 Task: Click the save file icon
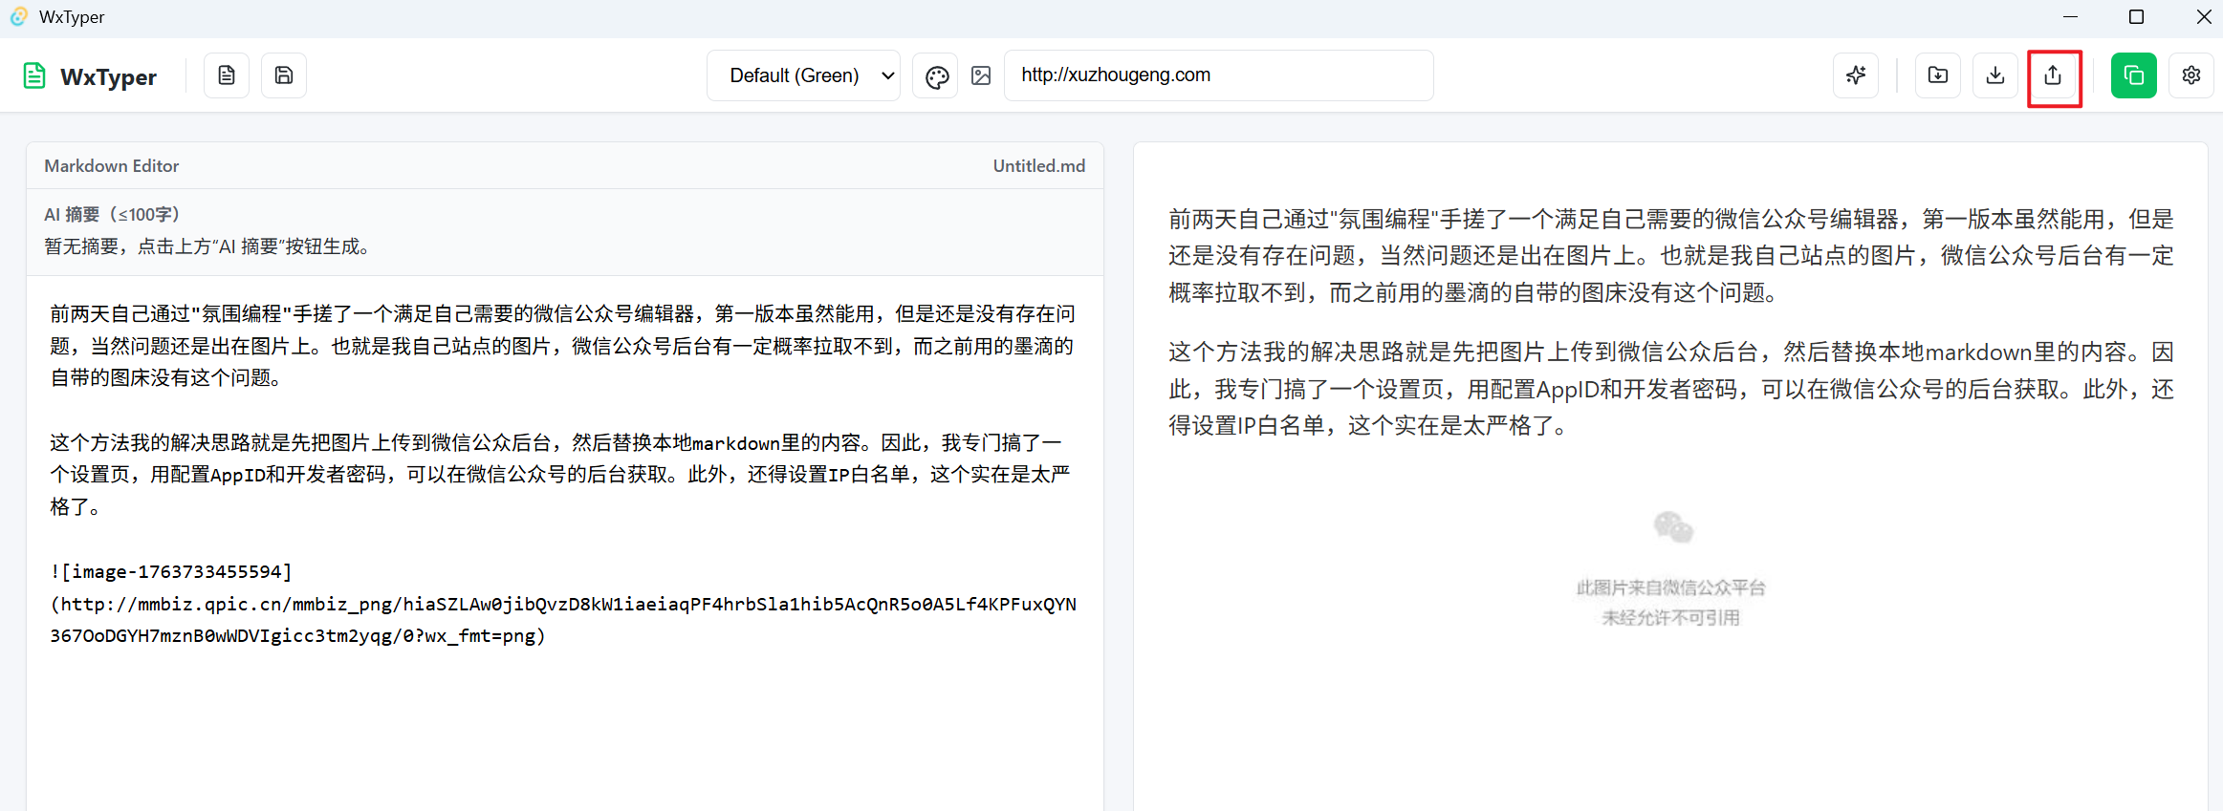(284, 75)
